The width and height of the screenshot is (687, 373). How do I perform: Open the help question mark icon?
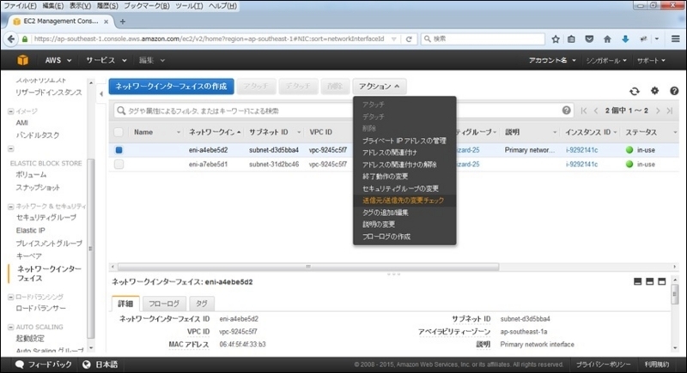[674, 91]
